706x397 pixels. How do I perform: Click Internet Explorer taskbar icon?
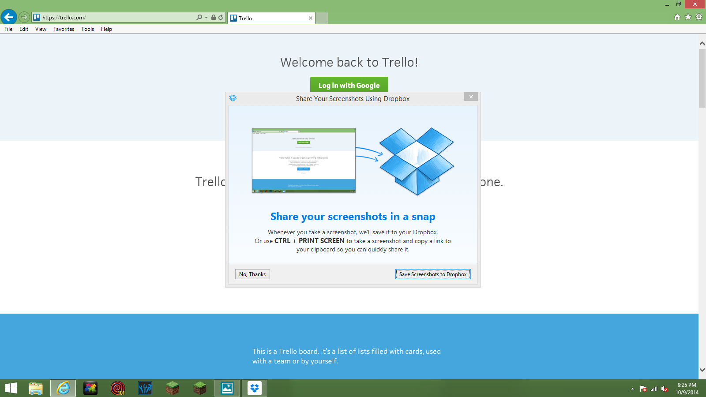point(63,388)
